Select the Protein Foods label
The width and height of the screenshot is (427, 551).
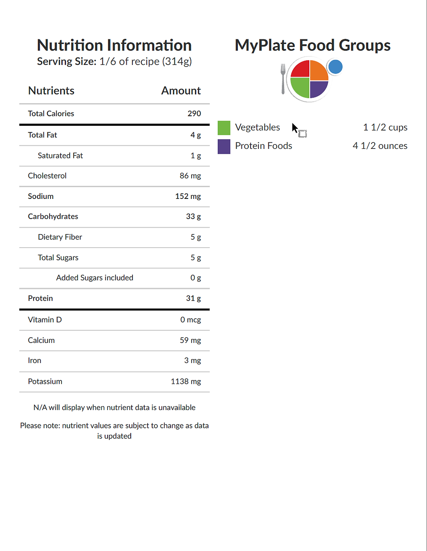(264, 146)
